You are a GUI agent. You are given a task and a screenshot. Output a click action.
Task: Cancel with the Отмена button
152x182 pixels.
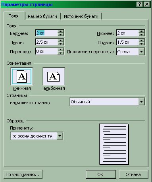(x=133, y=174)
